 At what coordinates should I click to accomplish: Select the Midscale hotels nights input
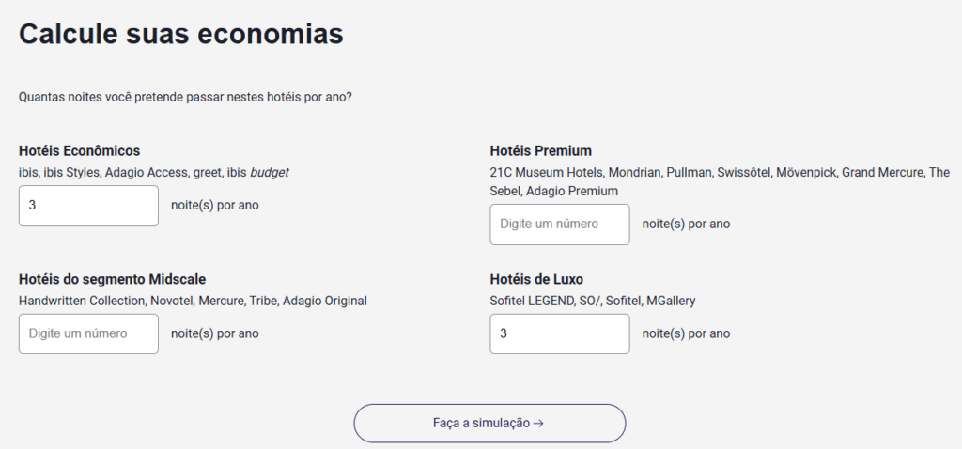88,333
